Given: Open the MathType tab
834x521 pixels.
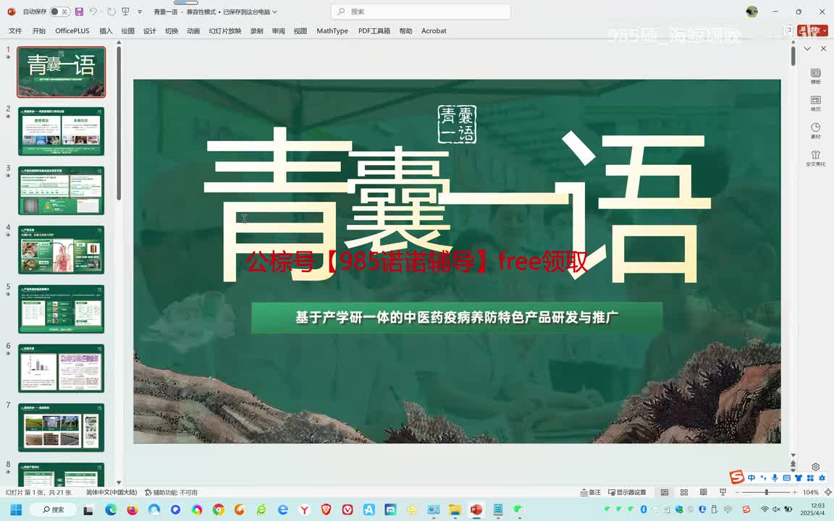Looking at the screenshot, I should [332, 31].
